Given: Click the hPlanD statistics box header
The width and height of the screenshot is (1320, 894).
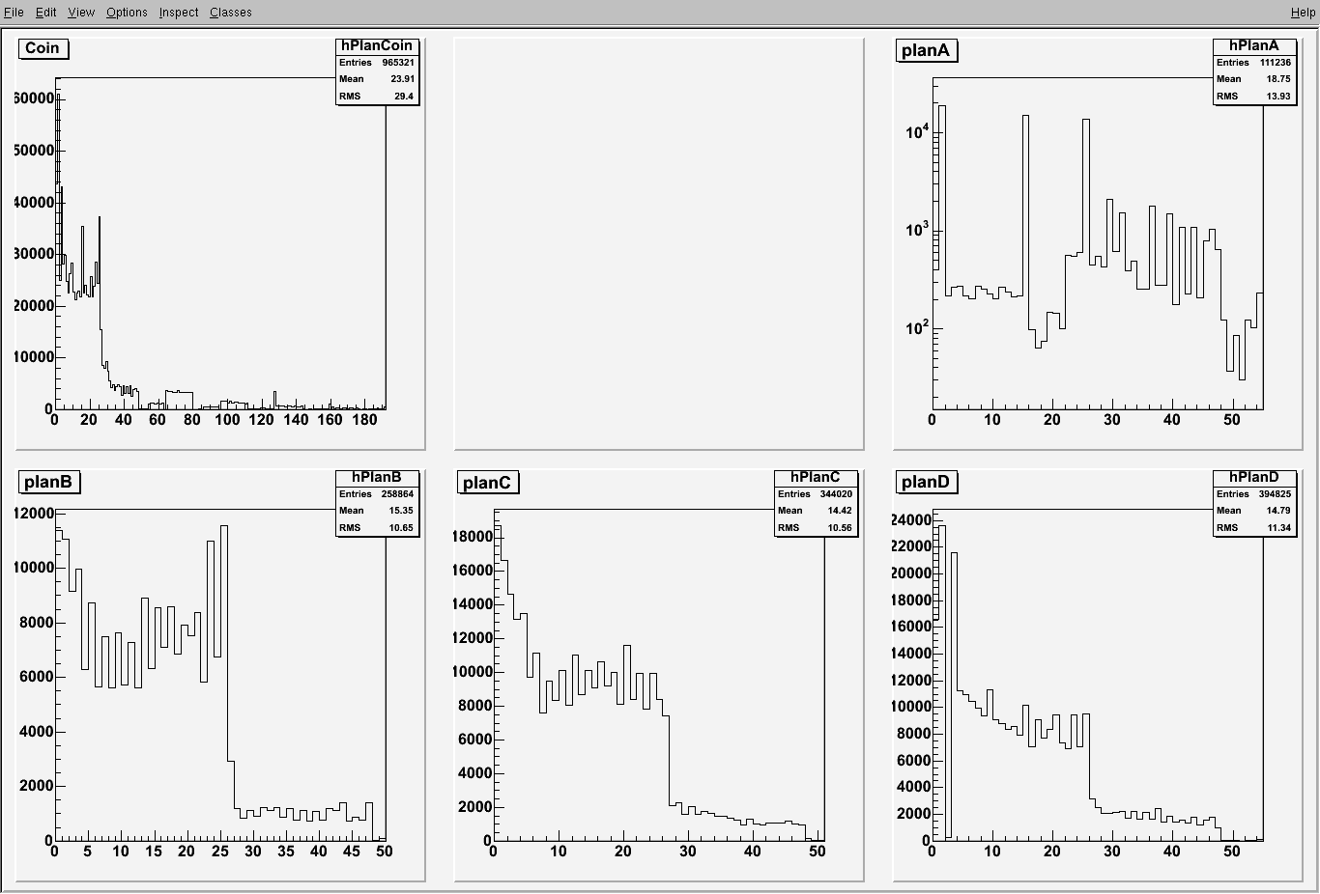Looking at the screenshot, I should (x=1254, y=477).
